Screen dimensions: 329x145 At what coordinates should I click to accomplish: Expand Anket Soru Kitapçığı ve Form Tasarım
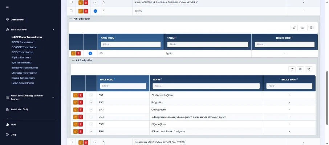53,97
